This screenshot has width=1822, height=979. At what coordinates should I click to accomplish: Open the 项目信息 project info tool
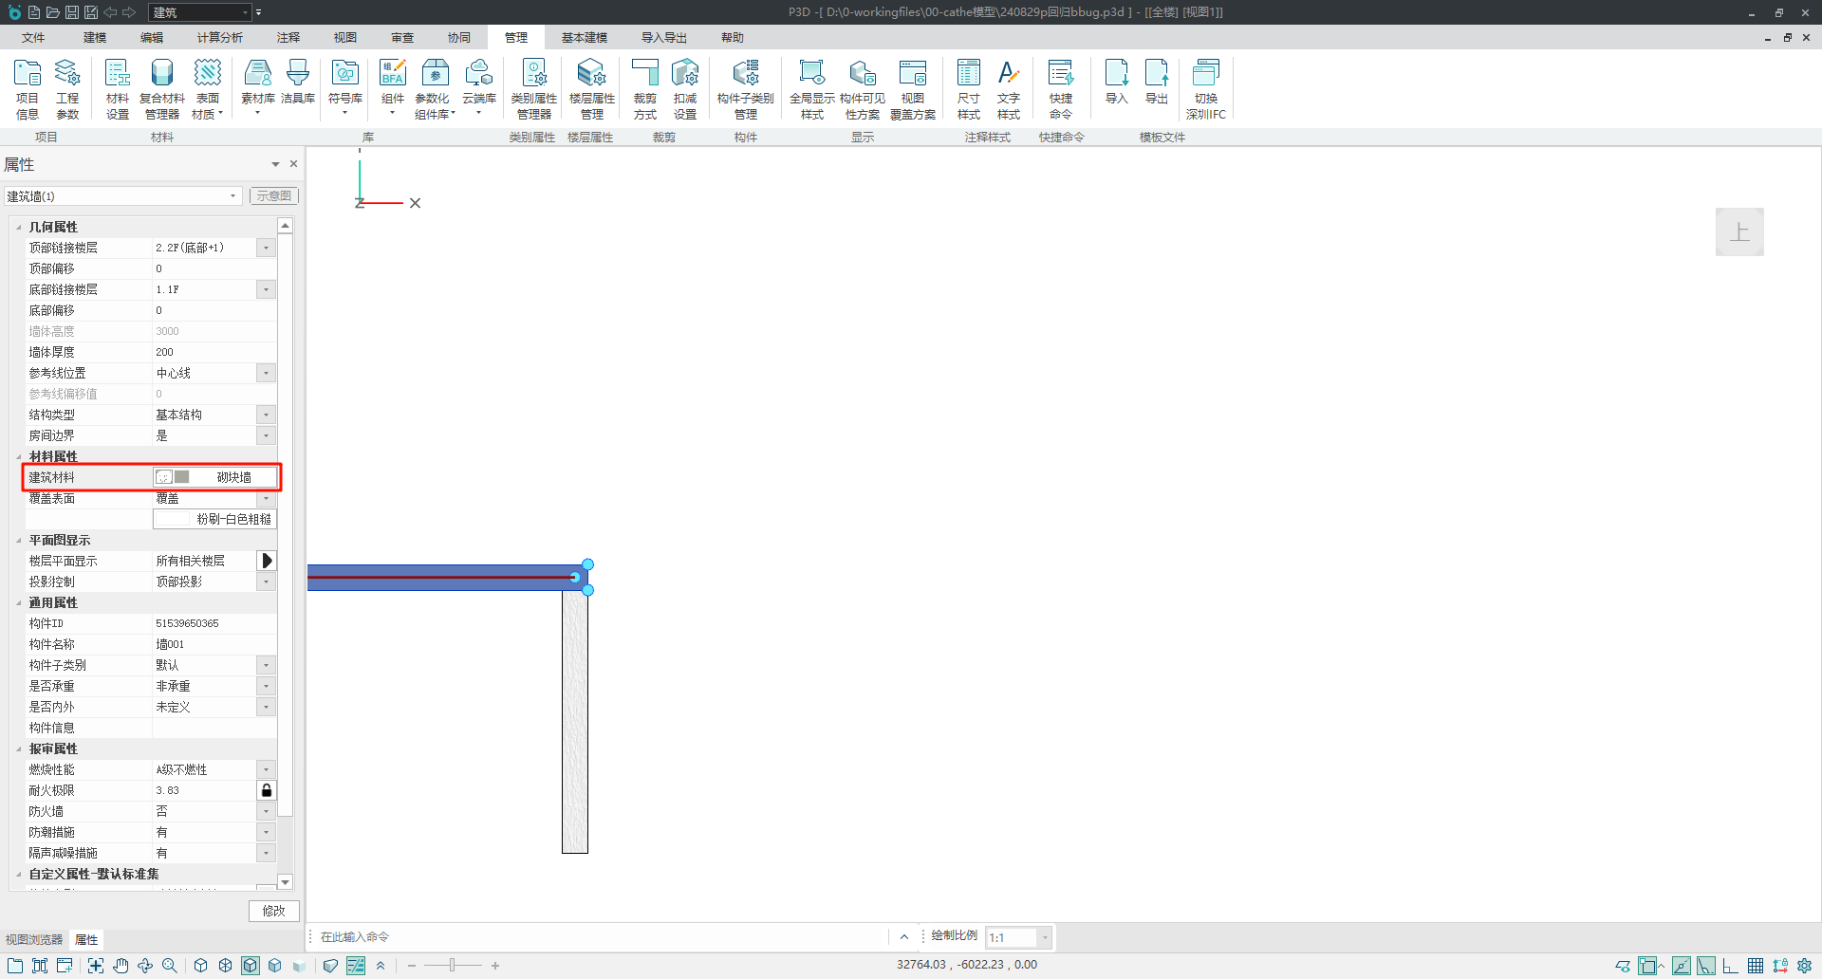point(28,88)
